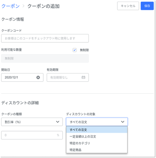Select 一定金額以上の注文 option

97,136
